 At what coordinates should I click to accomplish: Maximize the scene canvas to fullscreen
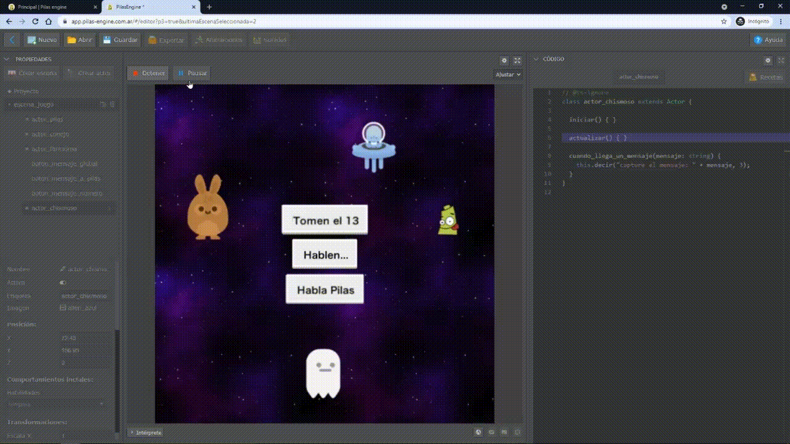(517, 60)
